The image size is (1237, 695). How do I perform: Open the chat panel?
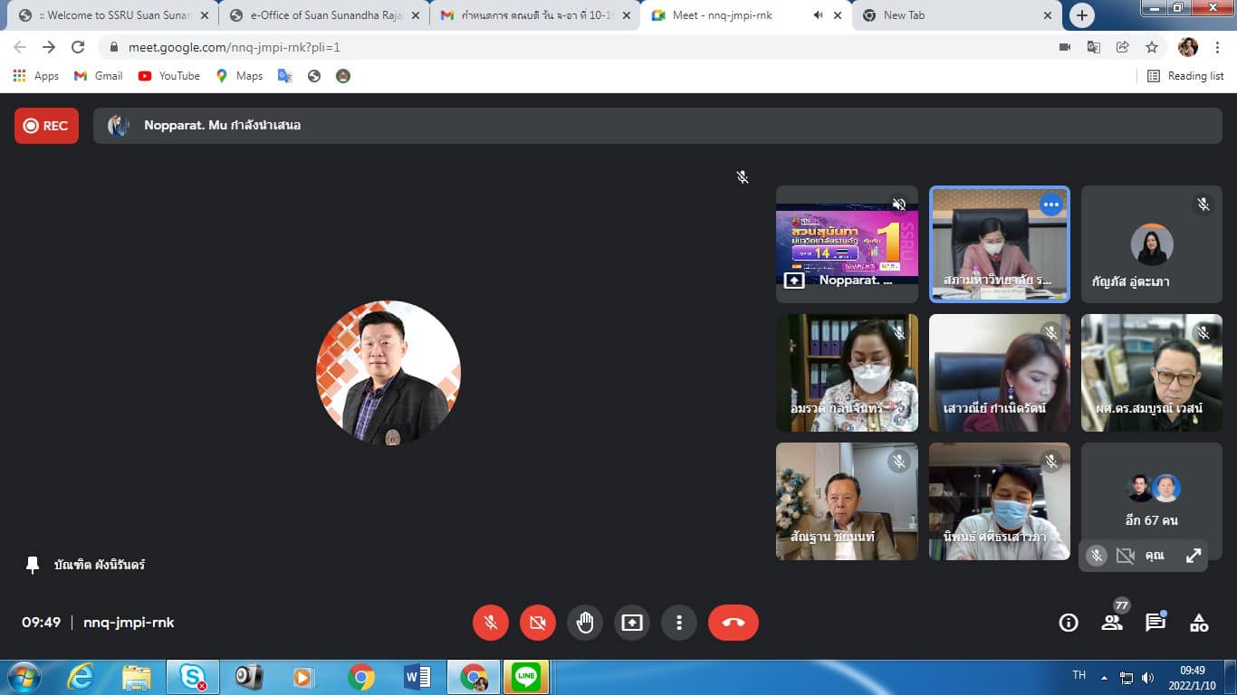tap(1155, 623)
